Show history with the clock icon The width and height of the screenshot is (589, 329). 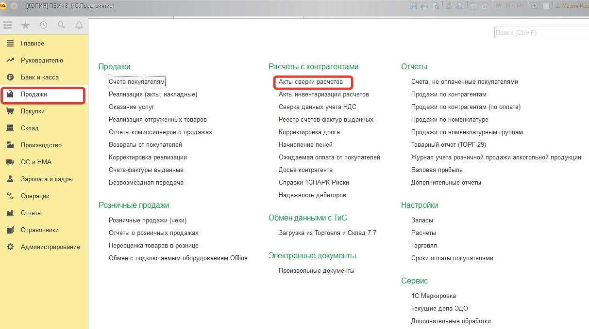pyautogui.click(x=43, y=25)
